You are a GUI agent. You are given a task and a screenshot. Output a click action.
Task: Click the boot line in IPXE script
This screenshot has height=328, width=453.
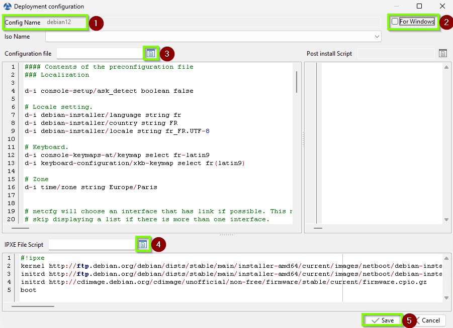pos(29,290)
